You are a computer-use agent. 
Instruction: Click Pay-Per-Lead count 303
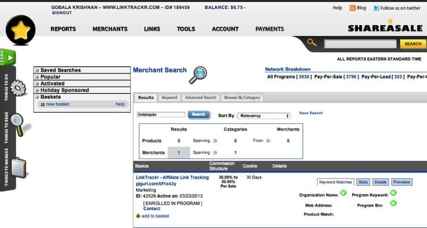(398, 77)
